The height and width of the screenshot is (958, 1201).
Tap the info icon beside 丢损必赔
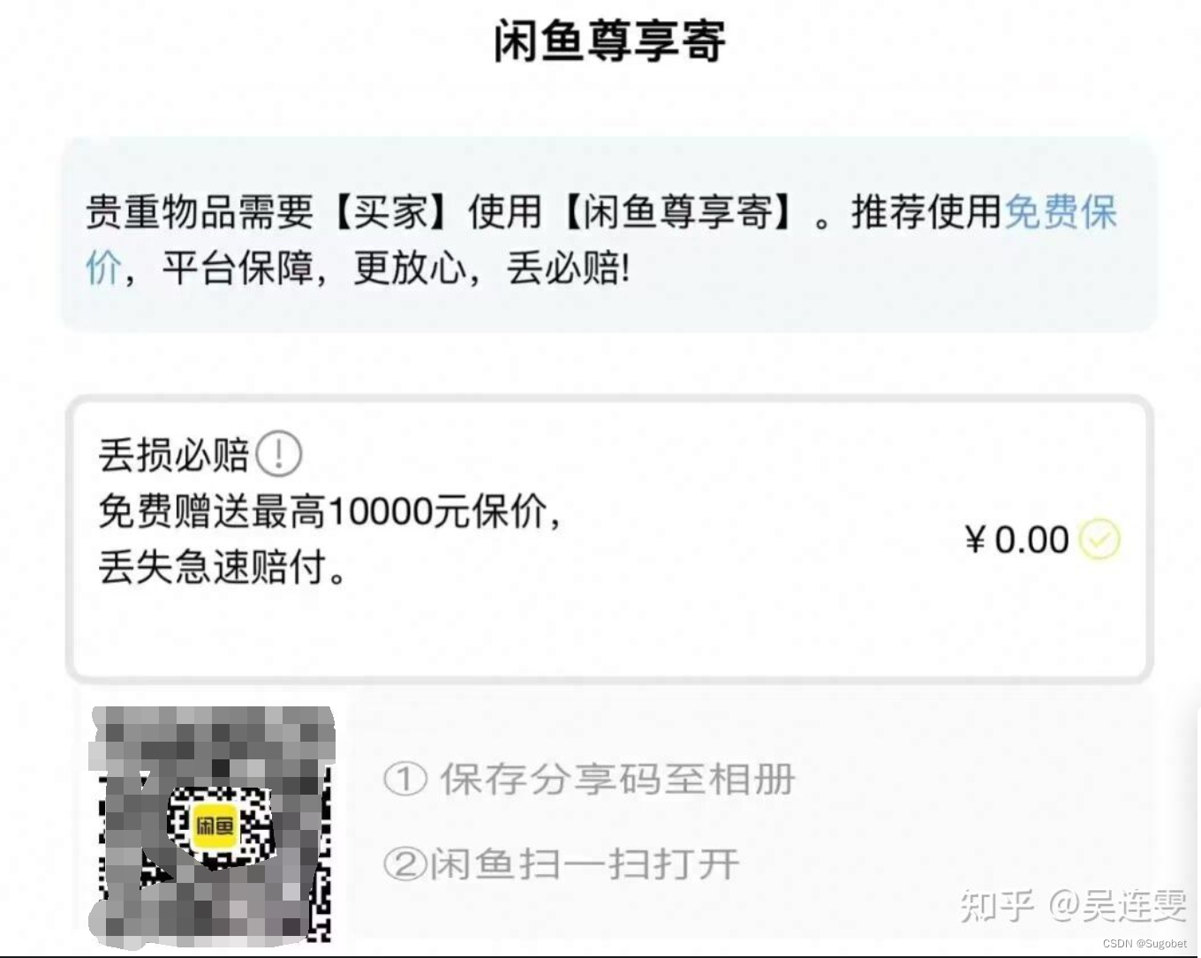279,455
